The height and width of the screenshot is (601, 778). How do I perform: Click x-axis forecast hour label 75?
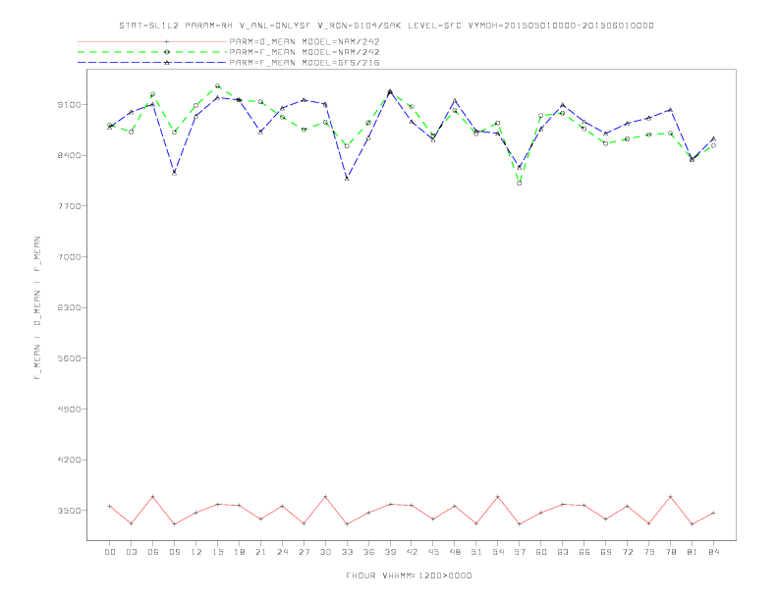click(x=649, y=552)
